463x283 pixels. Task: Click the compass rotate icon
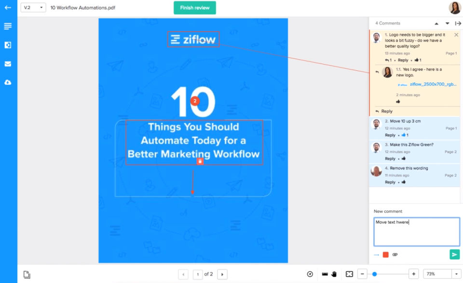click(x=310, y=274)
